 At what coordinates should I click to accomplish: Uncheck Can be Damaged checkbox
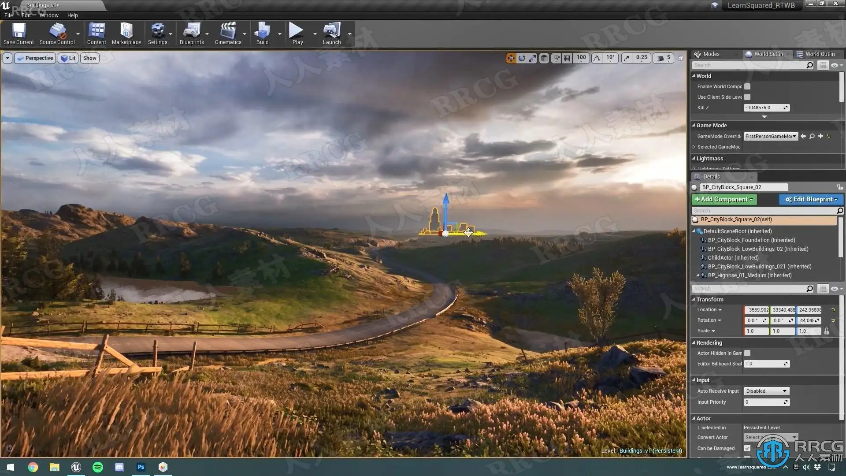click(x=747, y=448)
